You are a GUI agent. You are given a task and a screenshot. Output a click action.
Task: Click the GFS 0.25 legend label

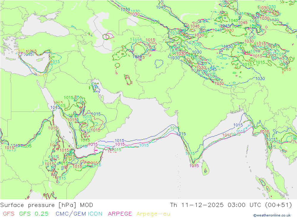pos(34,214)
